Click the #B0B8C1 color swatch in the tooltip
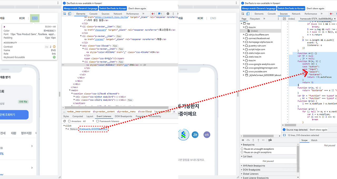 pos(45,31)
